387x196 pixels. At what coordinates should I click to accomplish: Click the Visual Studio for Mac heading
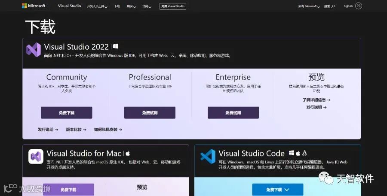tap(84, 154)
